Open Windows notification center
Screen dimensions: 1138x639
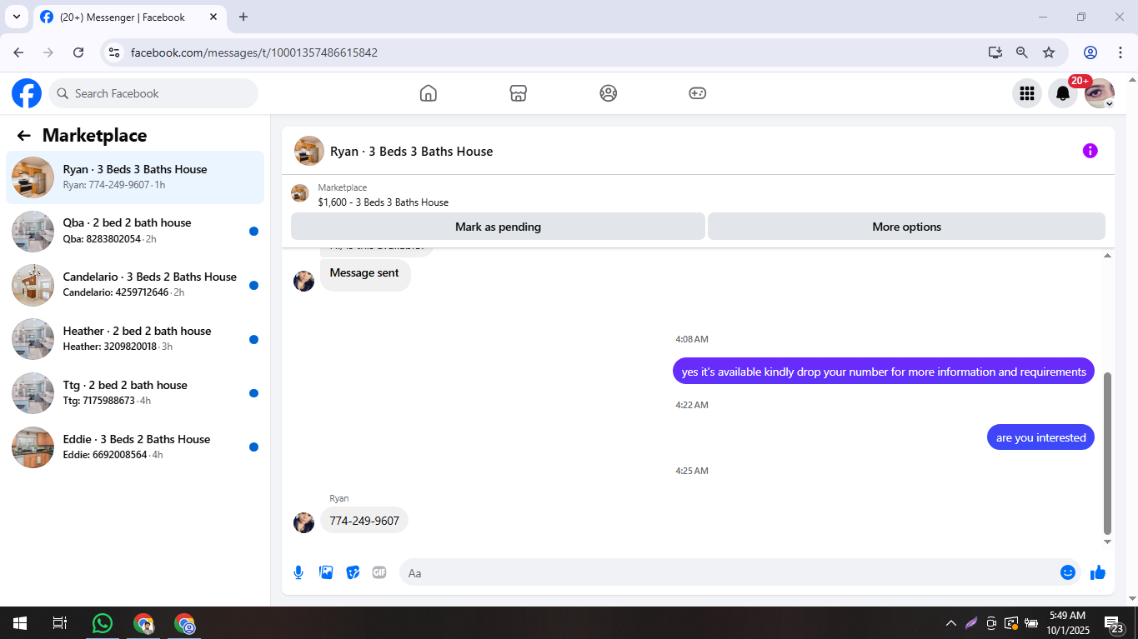(x=1115, y=623)
